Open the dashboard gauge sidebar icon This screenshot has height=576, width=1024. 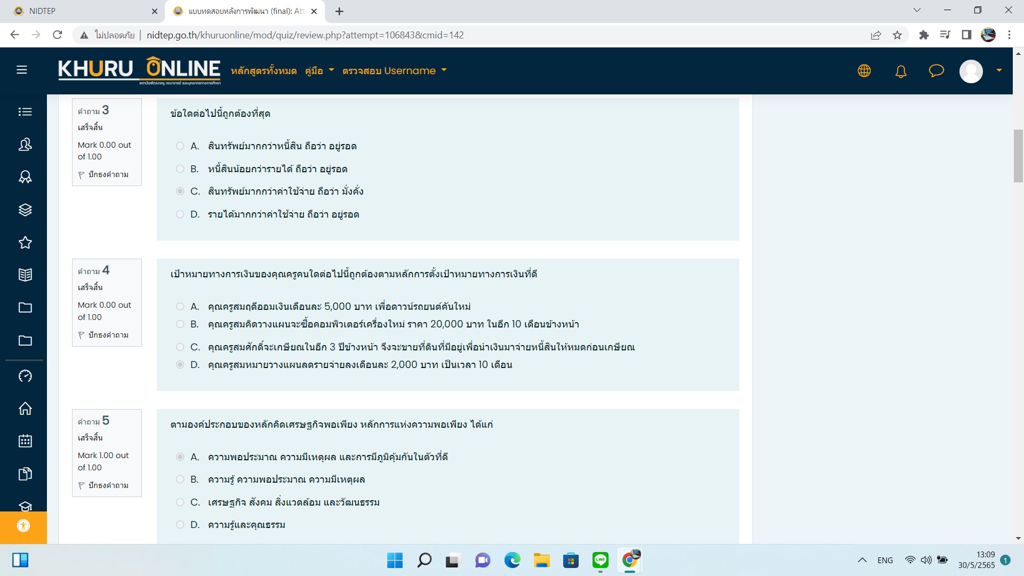pos(25,376)
